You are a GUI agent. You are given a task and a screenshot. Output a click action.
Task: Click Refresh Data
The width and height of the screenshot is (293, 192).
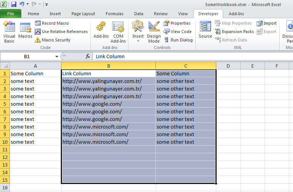coord(231,40)
